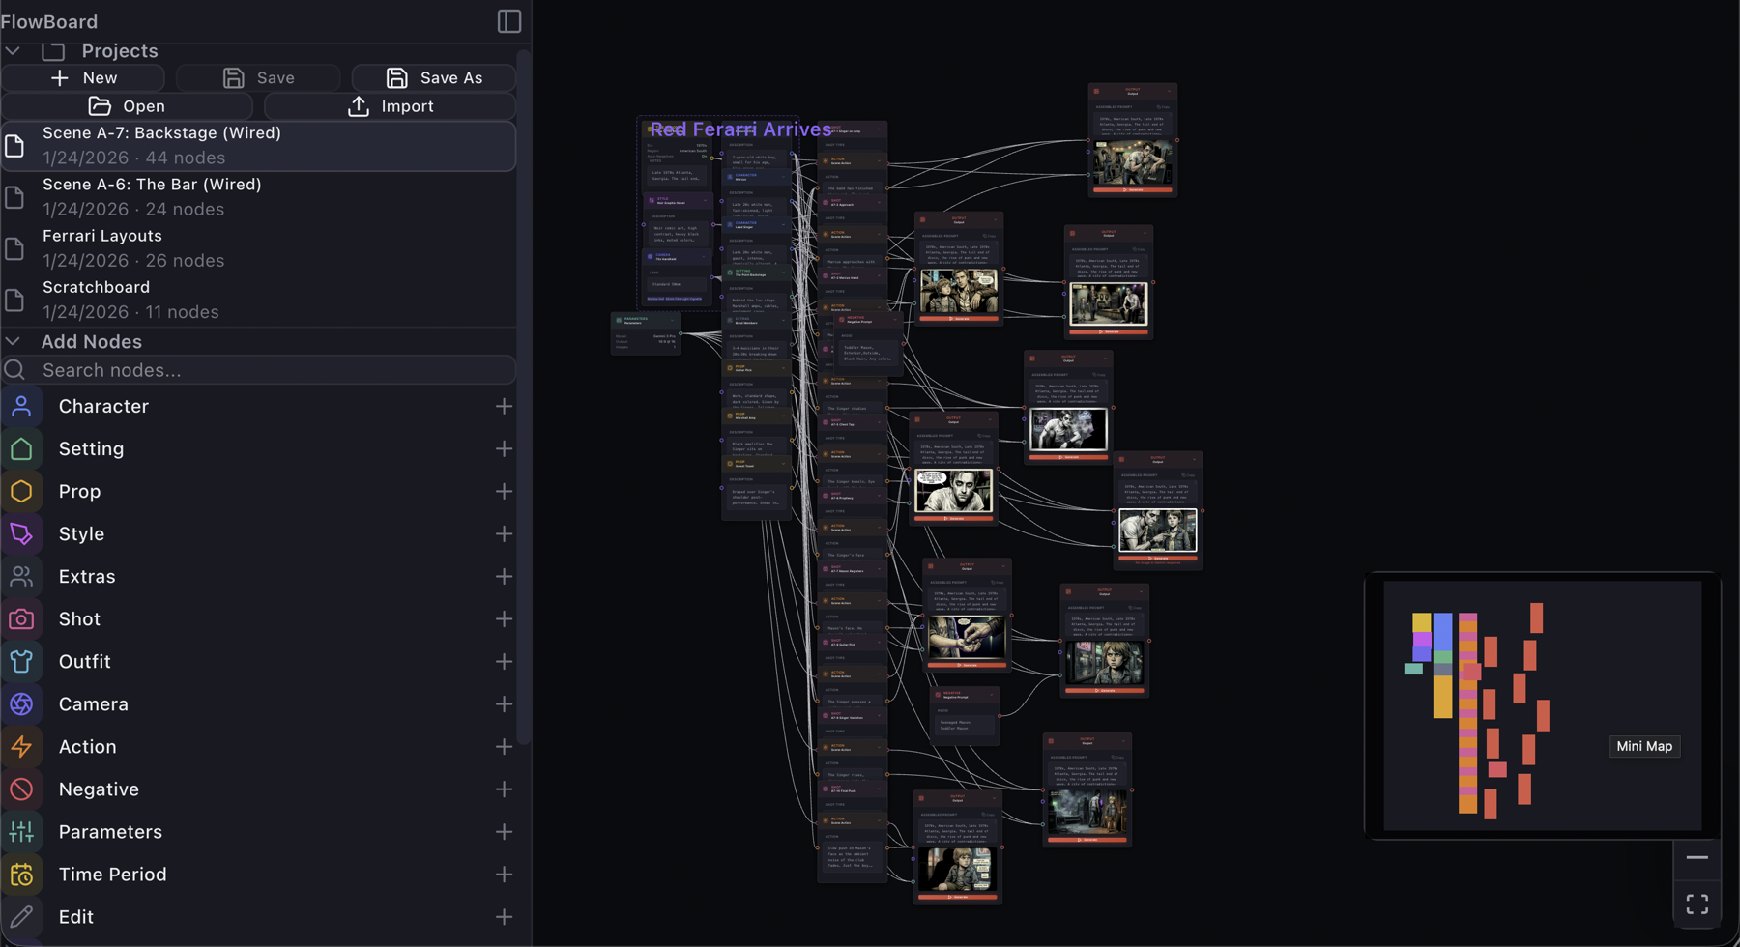Click the zoom out minus button

coord(1696,858)
